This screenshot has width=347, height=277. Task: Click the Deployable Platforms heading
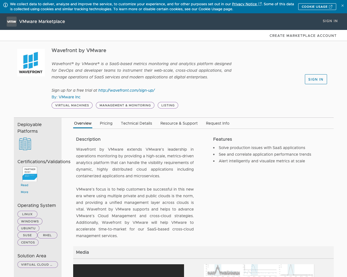pyautogui.click(x=30, y=128)
